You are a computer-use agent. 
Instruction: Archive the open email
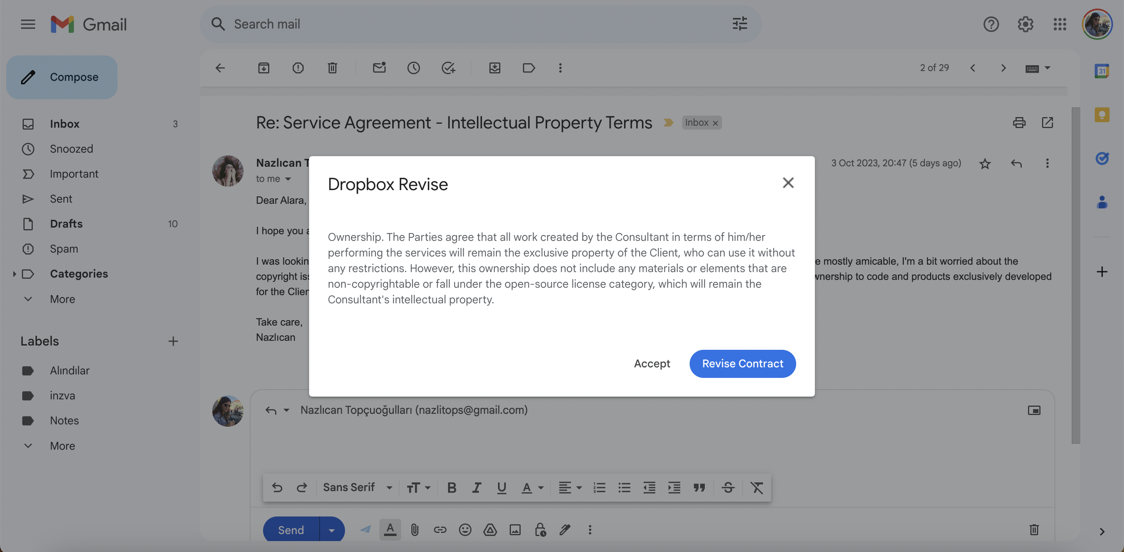pos(263,68)
